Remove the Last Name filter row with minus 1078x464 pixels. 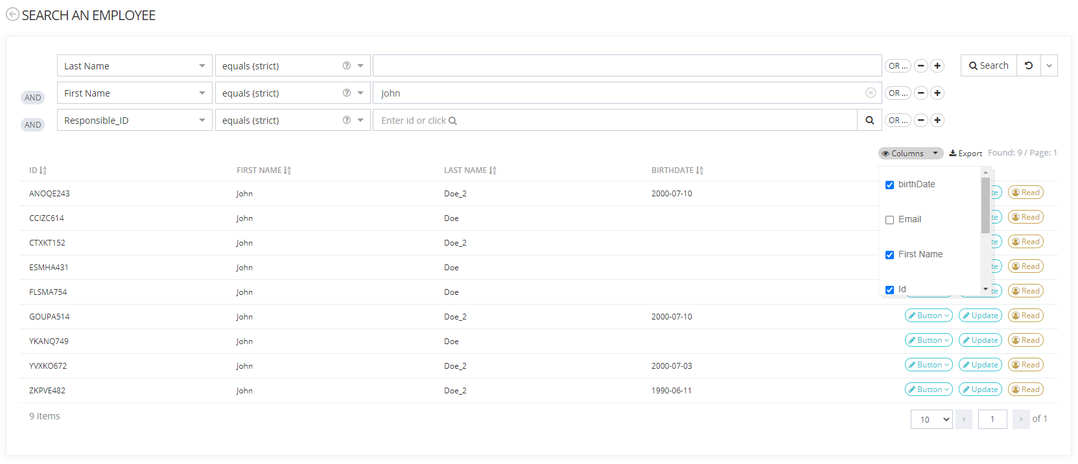point(920,66)
